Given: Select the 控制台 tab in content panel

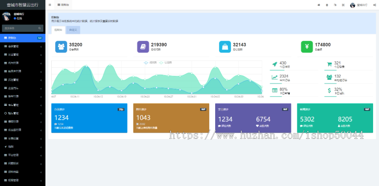Looking at the screenshot, I should (x=58, y=30).
